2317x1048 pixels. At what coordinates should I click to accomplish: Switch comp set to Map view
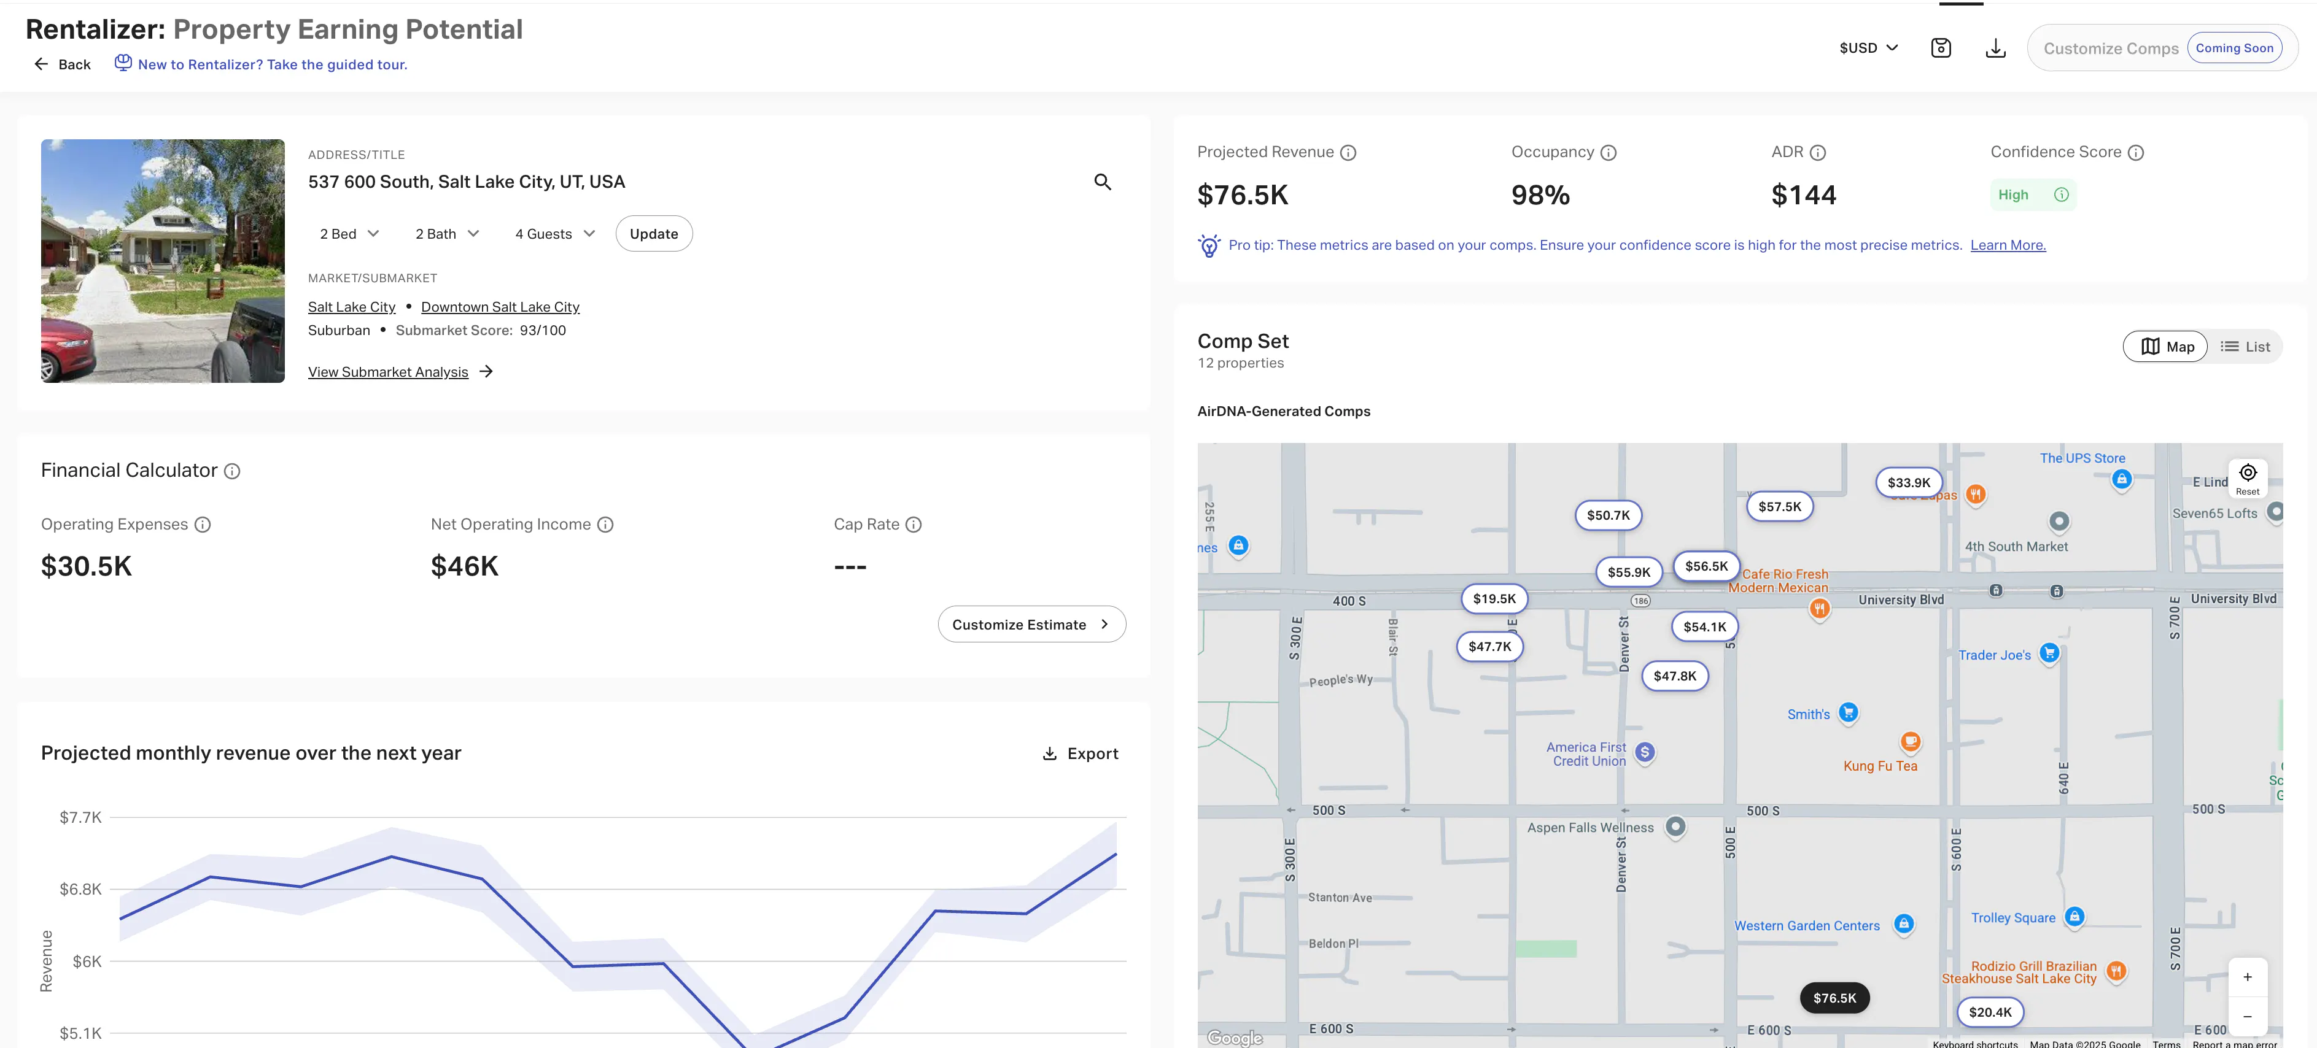2165,347
